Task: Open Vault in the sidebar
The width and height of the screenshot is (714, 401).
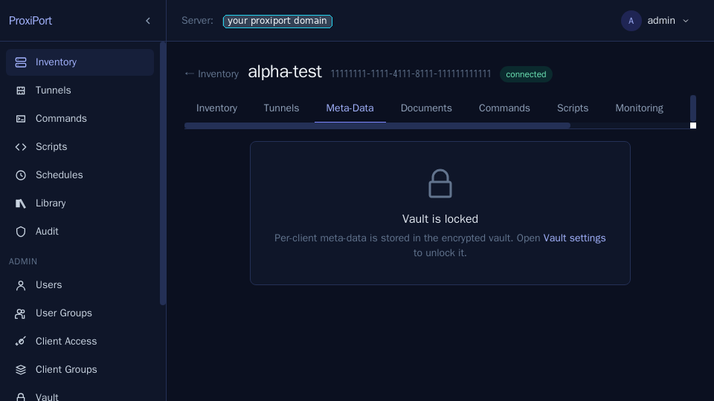Action: [x=80, y=394]
